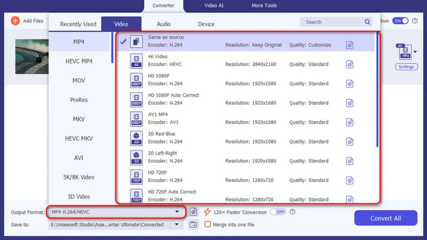Open settings gear for 3D Left-Right preset
The width and height of the screenshot is (427, 240).
(350, 161)
